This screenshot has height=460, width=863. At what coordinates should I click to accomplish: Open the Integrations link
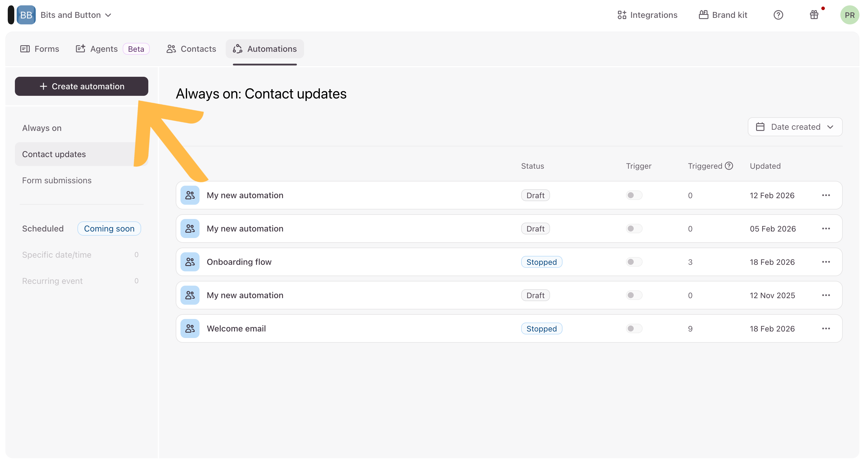click(x=647, y=15)
